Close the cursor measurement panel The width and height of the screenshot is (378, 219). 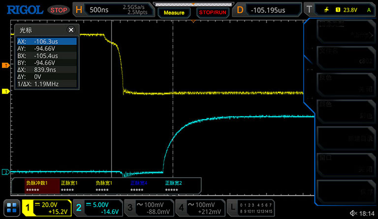[x=70, y=30]
